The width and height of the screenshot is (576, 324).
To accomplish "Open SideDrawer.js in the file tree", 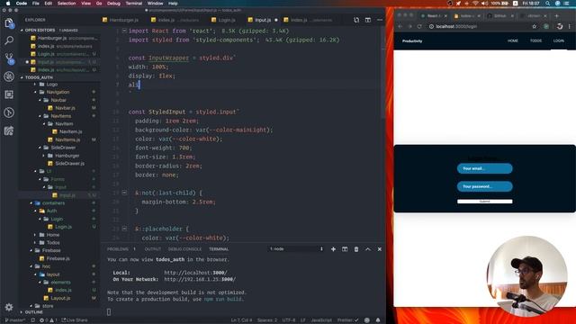I will click(x=69, y=164).
